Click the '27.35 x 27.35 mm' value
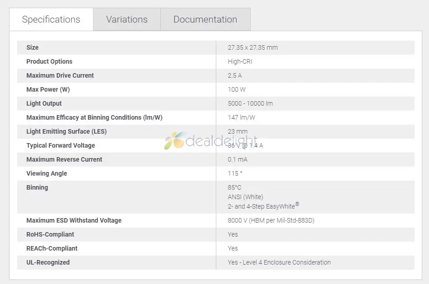The width and height of the screenshot is (429, 284). [252, 47]
